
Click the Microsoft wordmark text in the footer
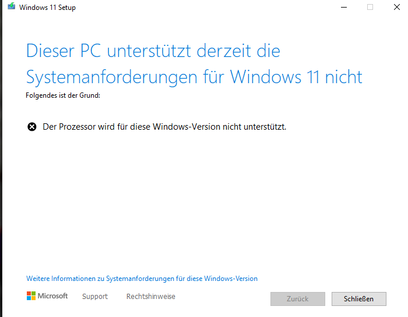53,296
